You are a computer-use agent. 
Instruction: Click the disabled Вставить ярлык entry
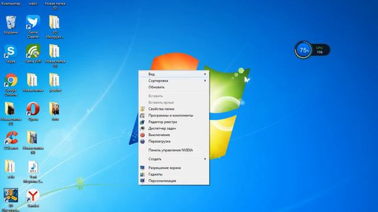(x=174, y=102)
